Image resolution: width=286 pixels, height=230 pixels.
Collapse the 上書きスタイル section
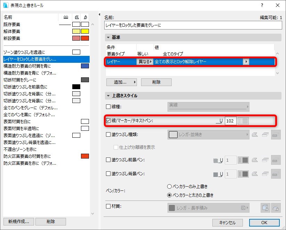108,96
